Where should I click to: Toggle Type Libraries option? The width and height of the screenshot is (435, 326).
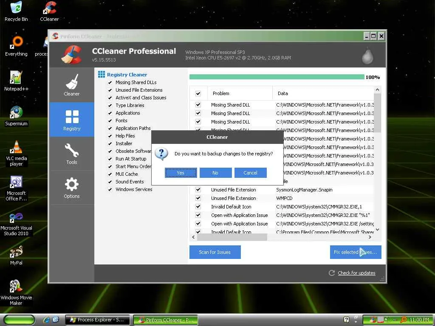click(x=110, y=105)
